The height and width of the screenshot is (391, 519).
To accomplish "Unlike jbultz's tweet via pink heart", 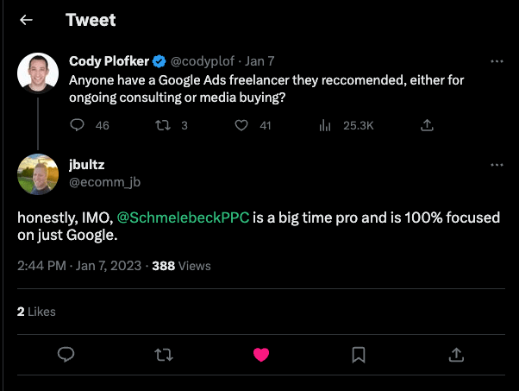I will (259, 355).
